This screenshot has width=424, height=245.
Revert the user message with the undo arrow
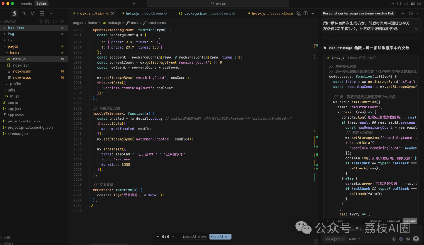(x=416, y=29)
